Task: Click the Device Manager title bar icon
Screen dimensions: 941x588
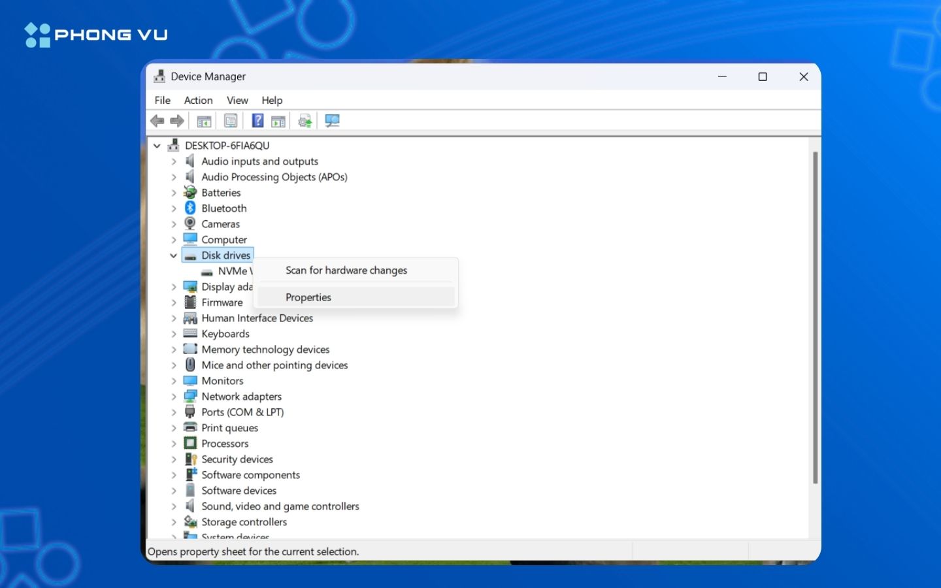Action: point(159,76)
